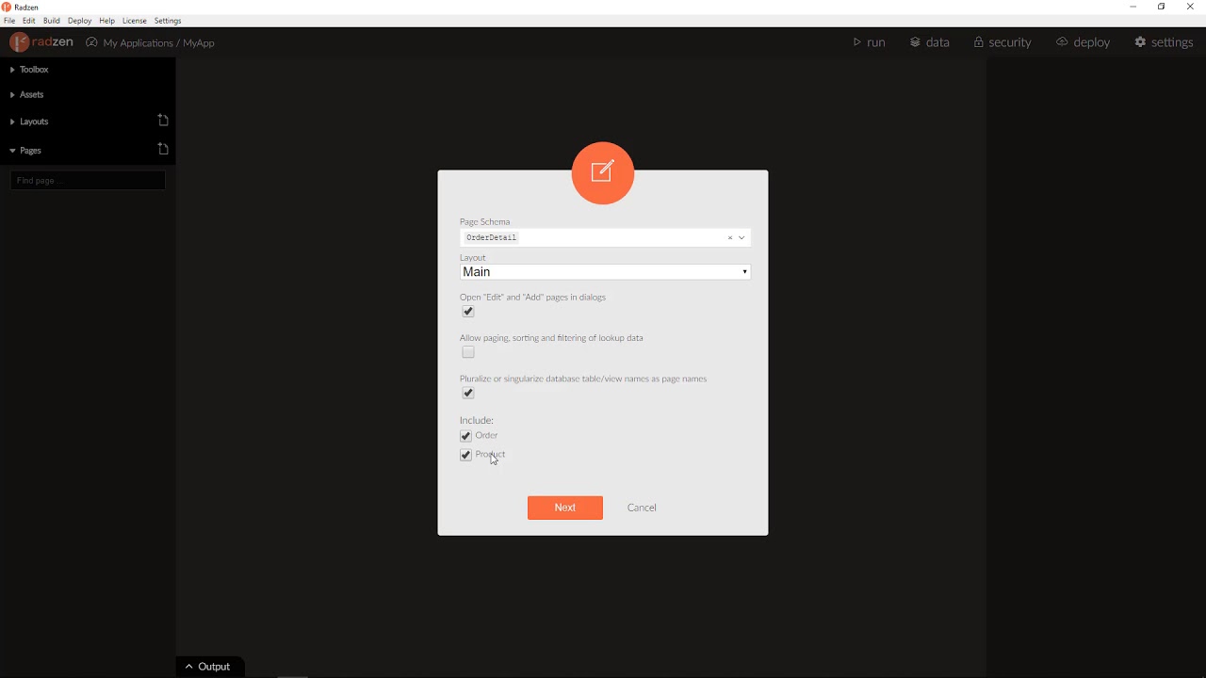Uncheck the Order include checkbox

[465, 437]
